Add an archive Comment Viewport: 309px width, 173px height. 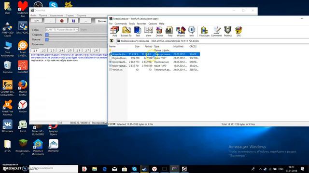click(216, 32)
